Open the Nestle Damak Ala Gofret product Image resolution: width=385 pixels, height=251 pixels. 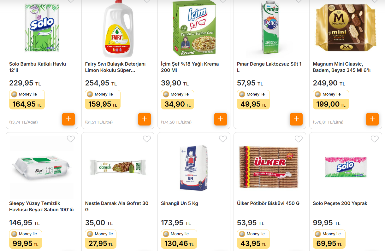(116, 206)
